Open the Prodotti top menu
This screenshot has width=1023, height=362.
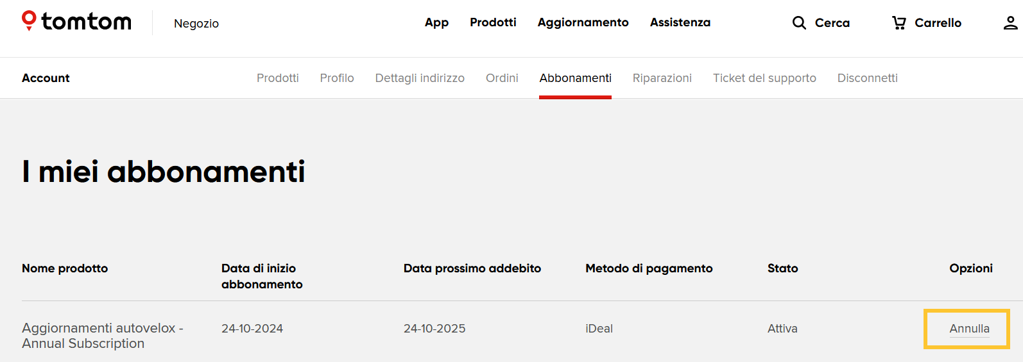493,22
